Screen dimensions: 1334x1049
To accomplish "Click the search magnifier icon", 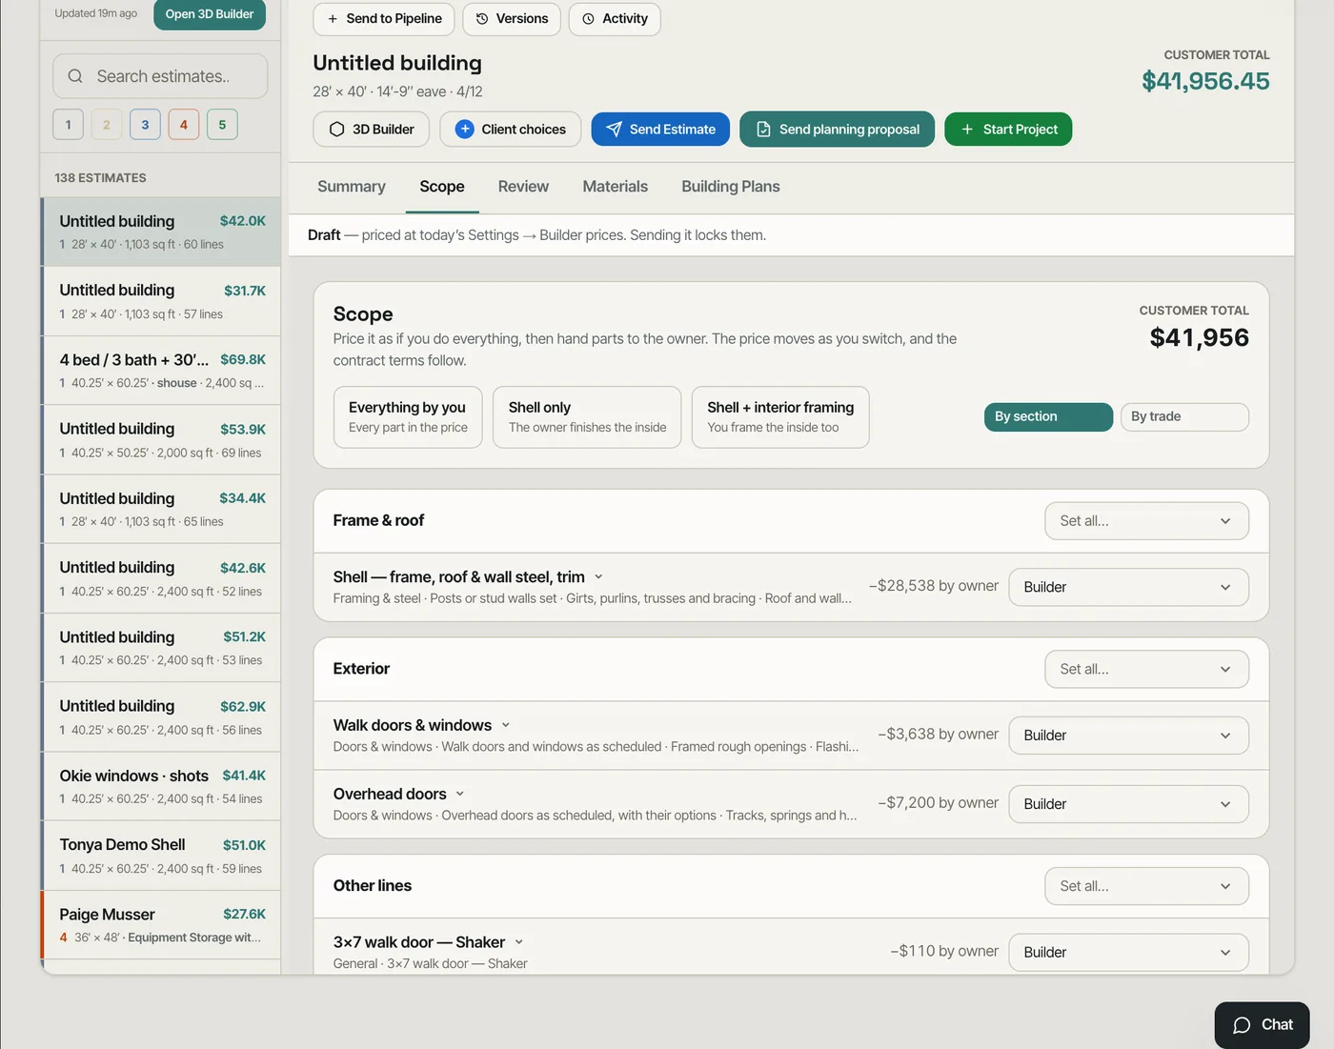I will tap(75, 76).
